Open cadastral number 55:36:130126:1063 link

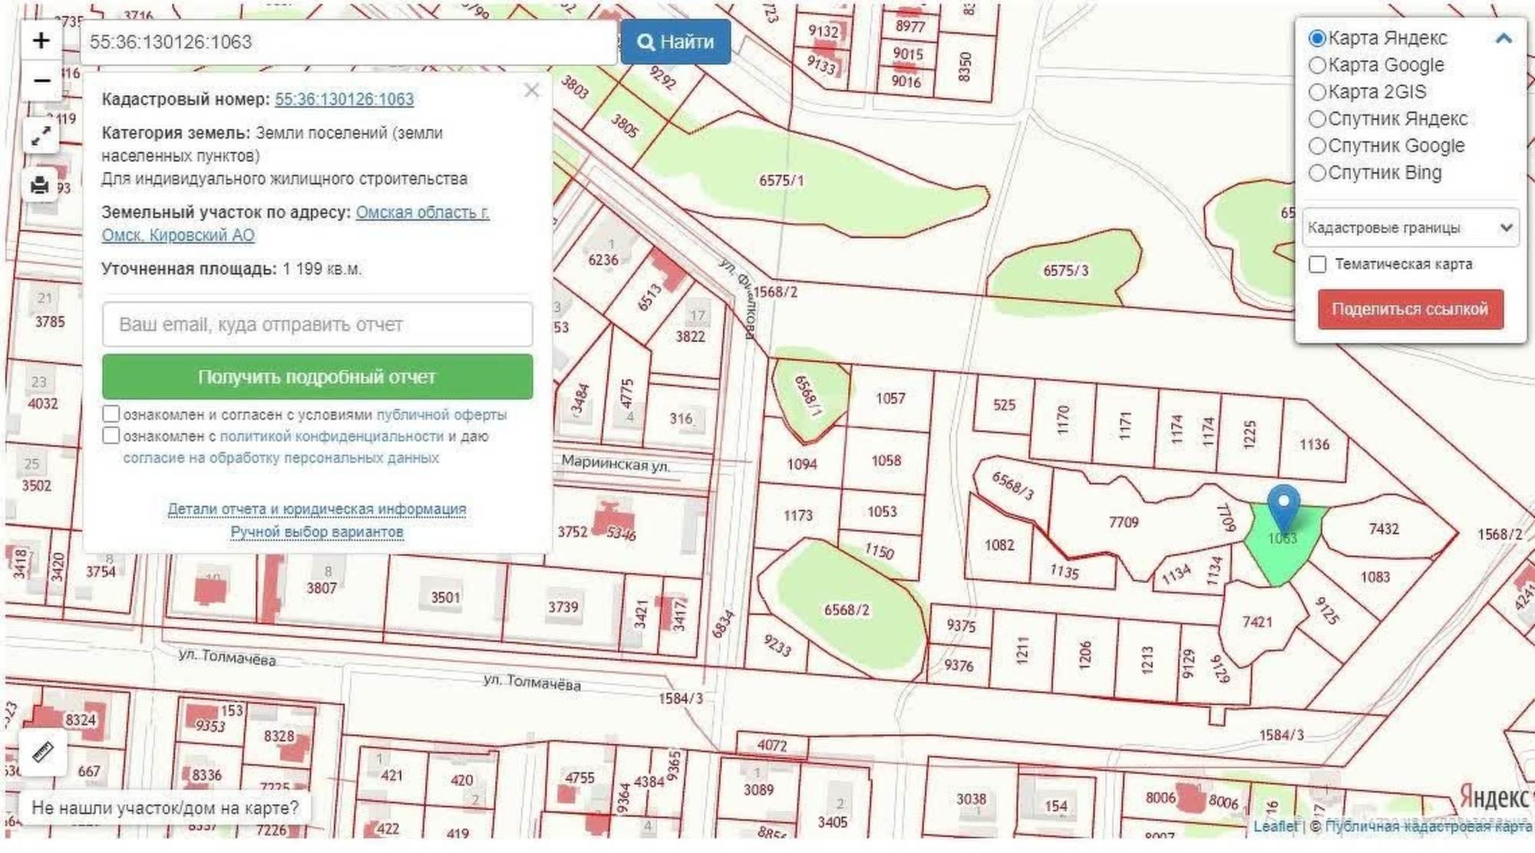click(x=344, y=99)
